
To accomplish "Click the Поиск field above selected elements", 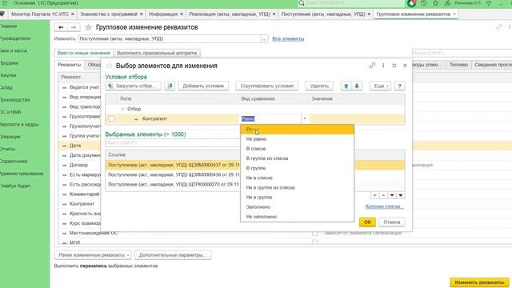I will pos(173,142).
